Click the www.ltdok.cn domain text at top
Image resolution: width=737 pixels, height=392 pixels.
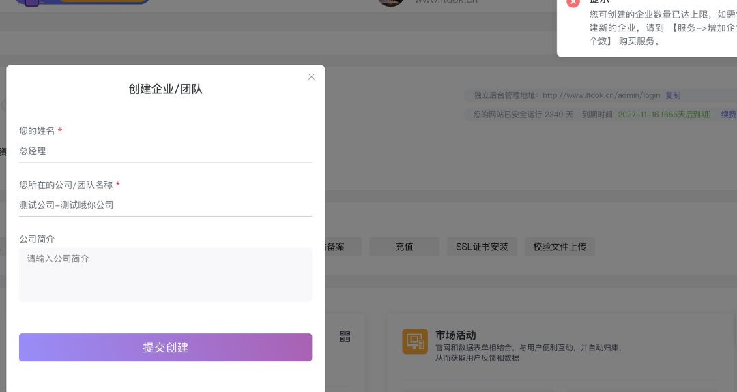(x=446, y=2)
